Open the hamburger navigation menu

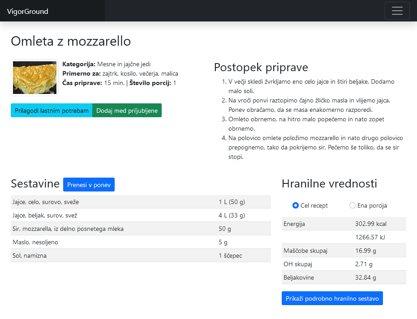click(x=397, y=11)
